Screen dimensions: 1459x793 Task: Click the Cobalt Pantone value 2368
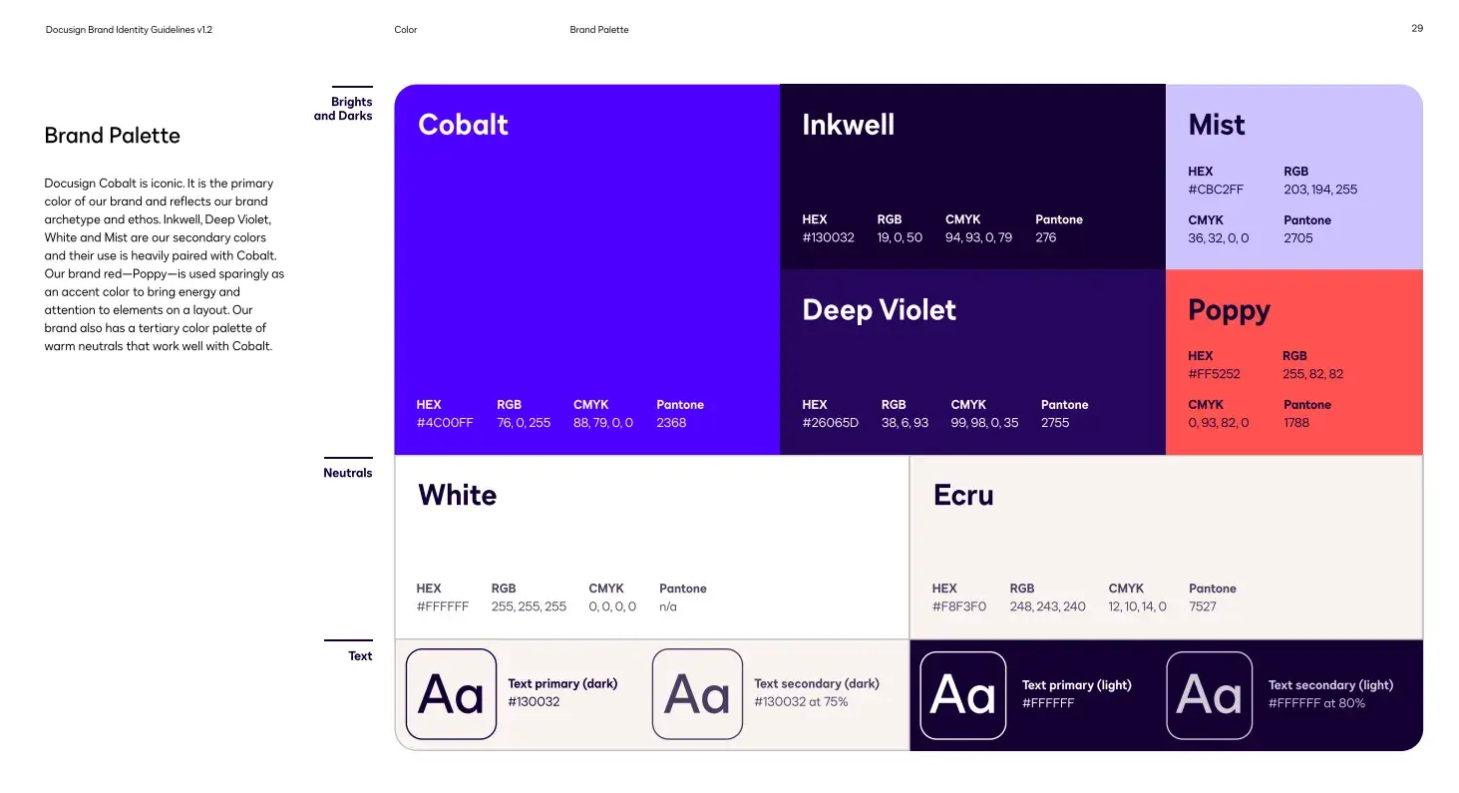tap(671, 423)
